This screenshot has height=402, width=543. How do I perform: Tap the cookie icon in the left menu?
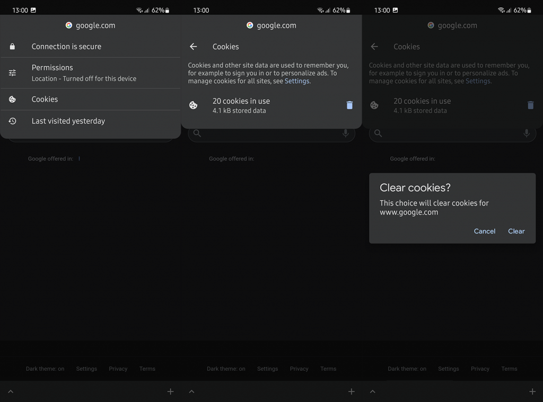[12, 99]
